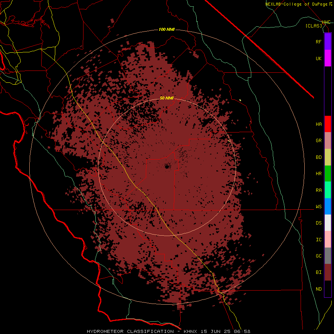Click the RF purple legend swatch
This screenshot has width=334, height=334.
[328, 42]
